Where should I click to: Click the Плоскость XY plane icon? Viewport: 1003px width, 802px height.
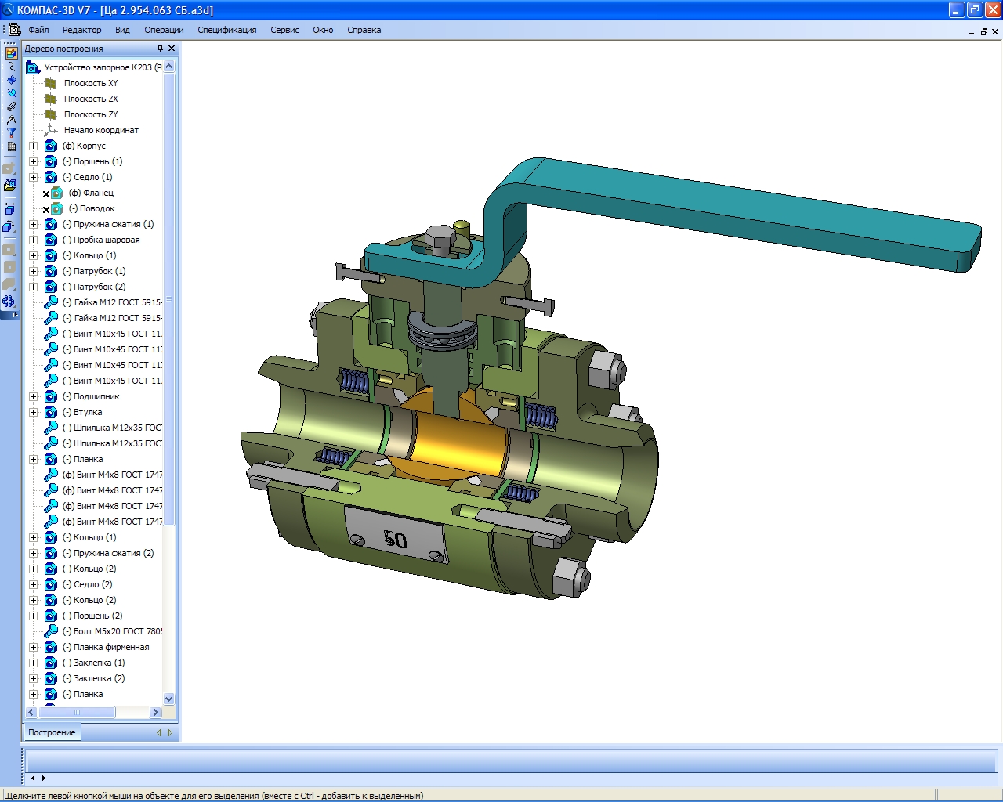tap(51, 83)
